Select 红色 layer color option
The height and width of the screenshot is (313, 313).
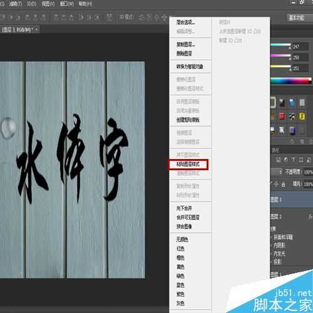tap(180, 249)
